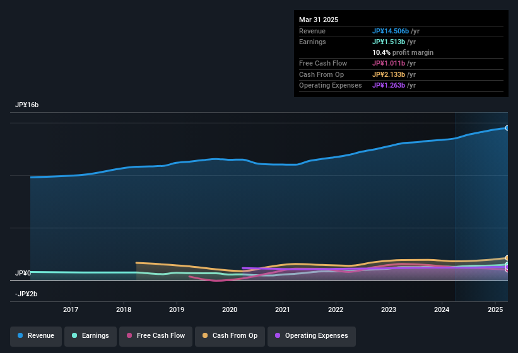
Task: Click the 10.4% profit margin text
Action: click(403, 52)
